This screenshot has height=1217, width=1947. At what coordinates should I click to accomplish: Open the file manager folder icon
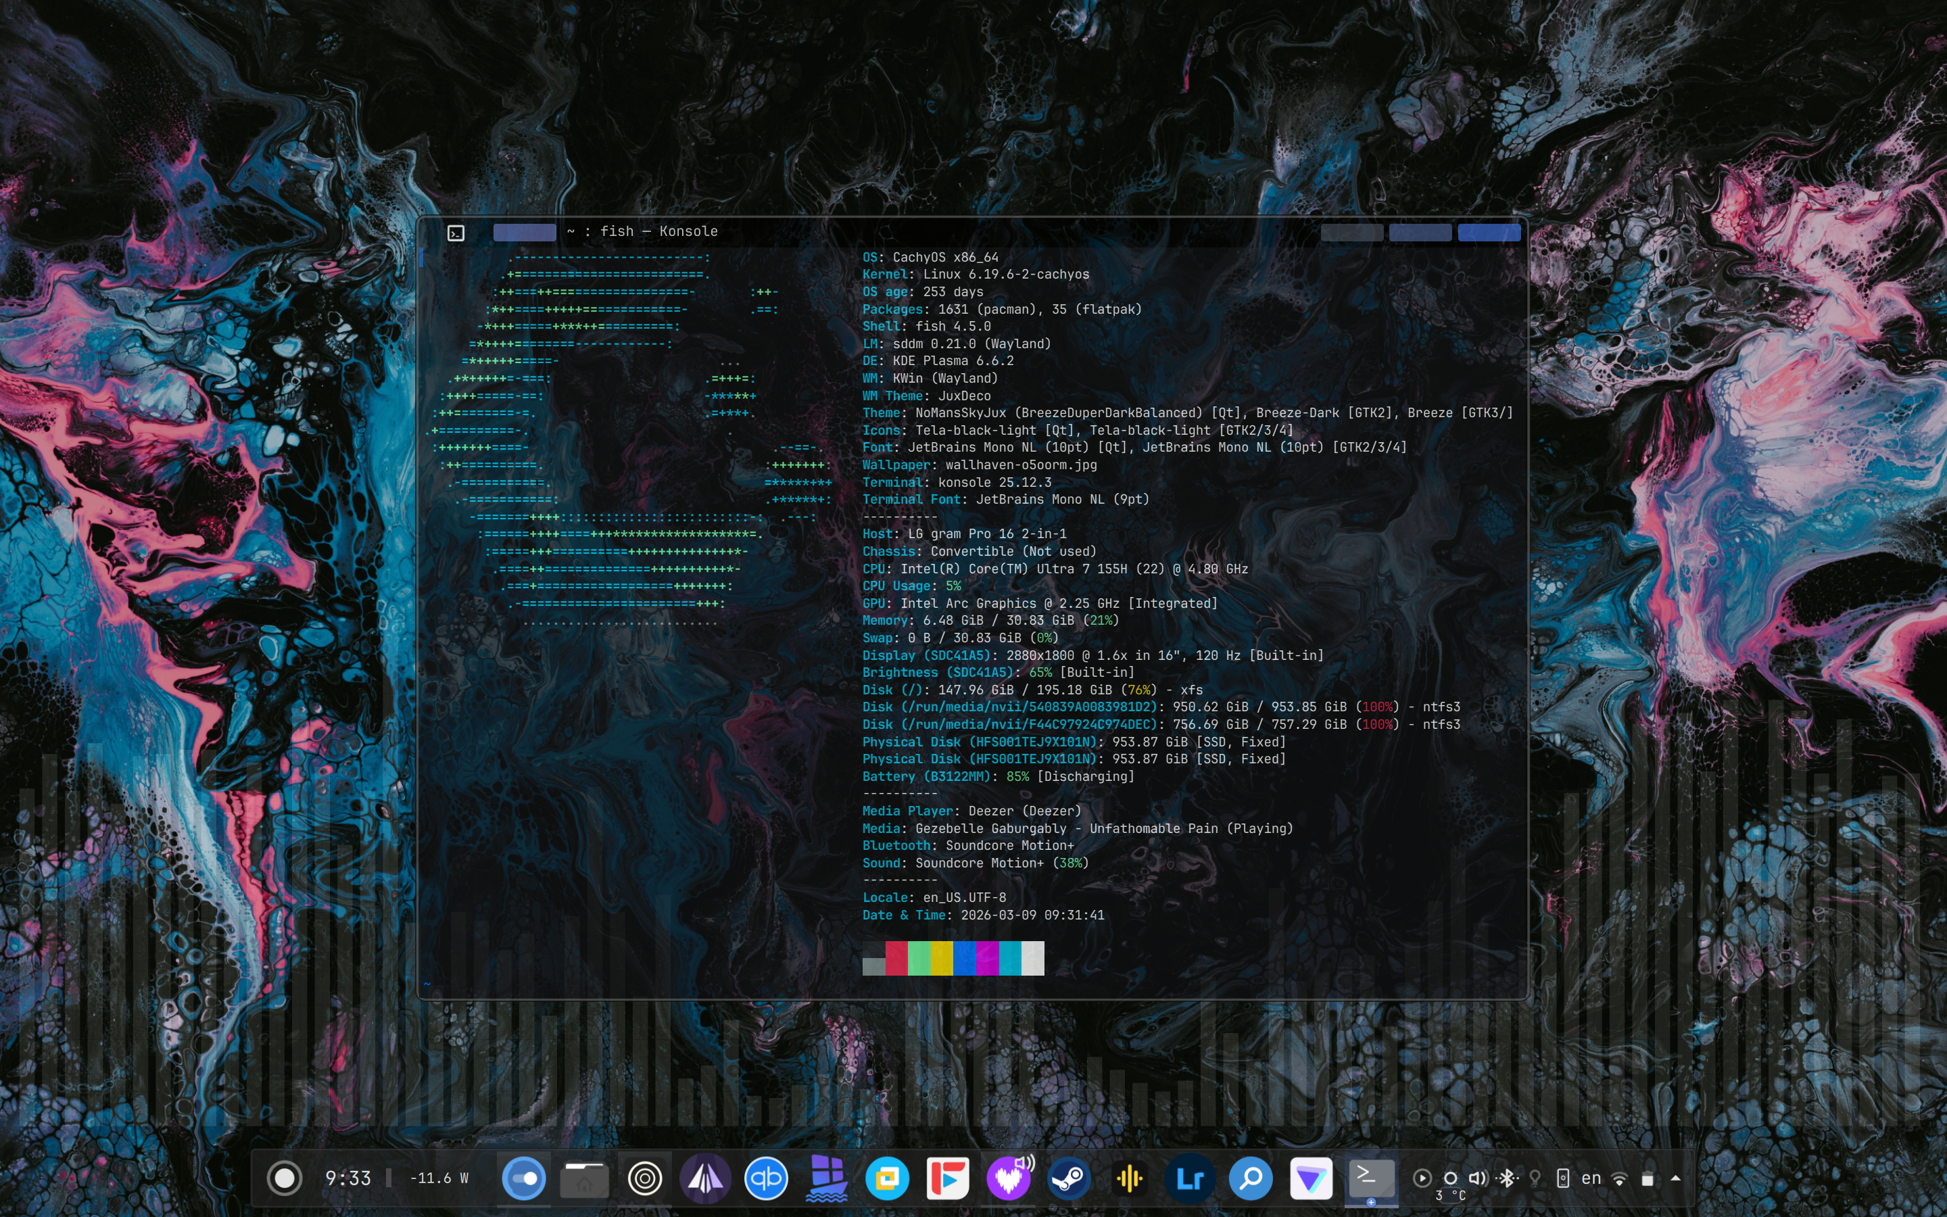click(584, 1178)
